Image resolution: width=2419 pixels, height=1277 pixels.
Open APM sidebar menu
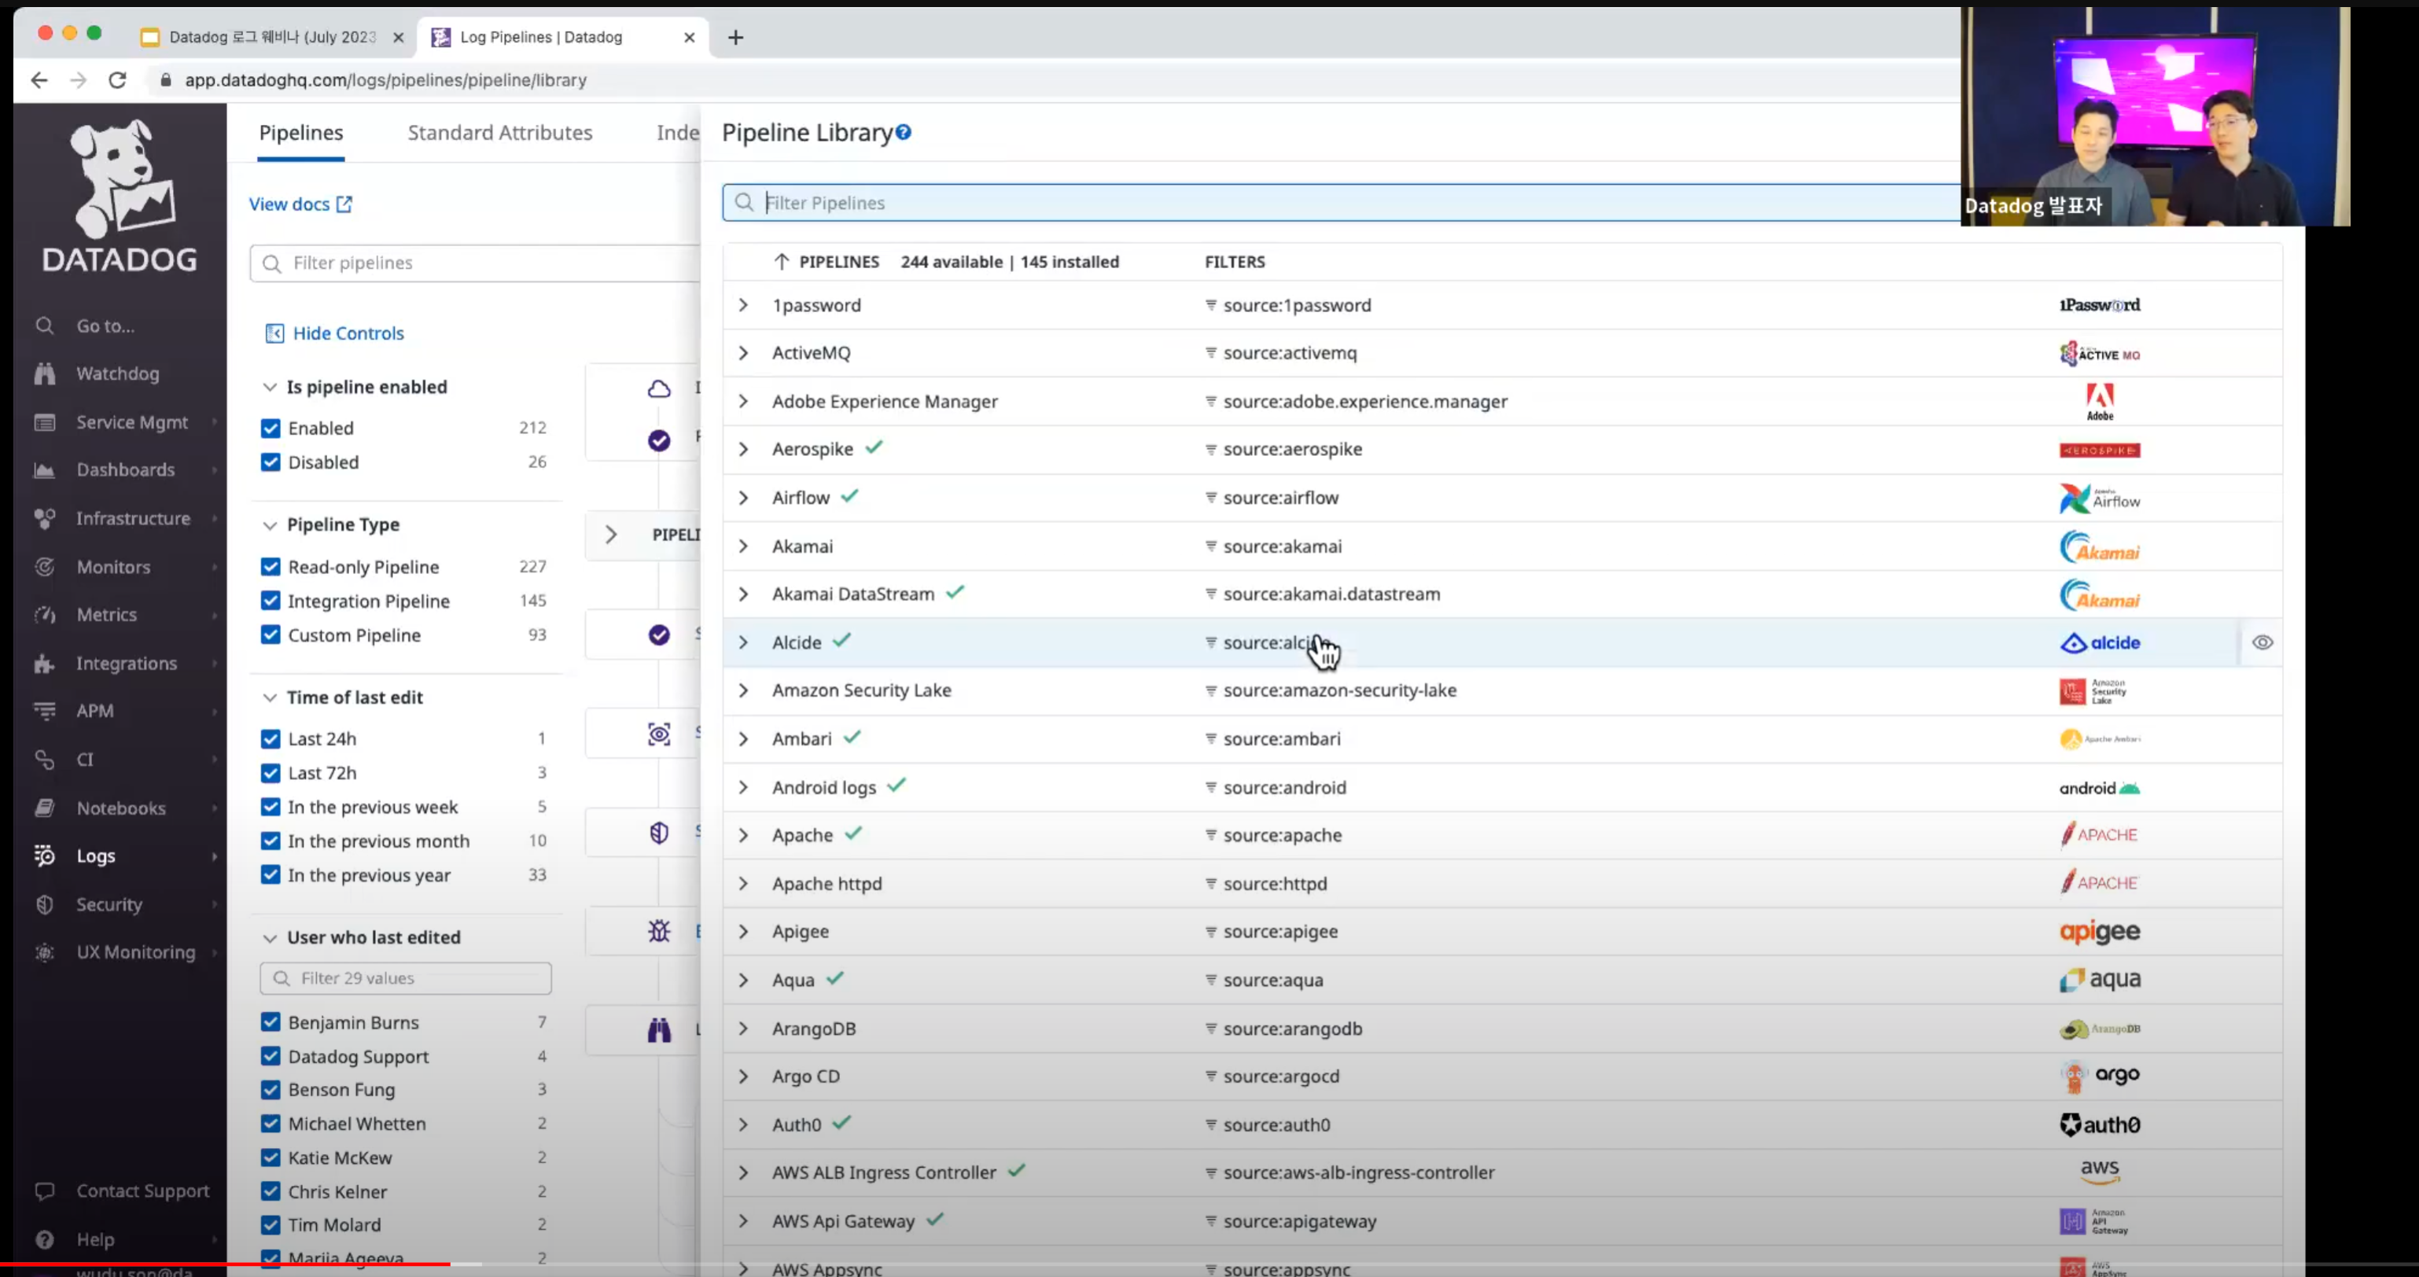95,711
